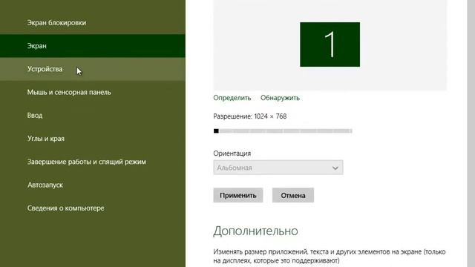
Task: Show Сведения о компьютере page
Action: coord(92,208)
